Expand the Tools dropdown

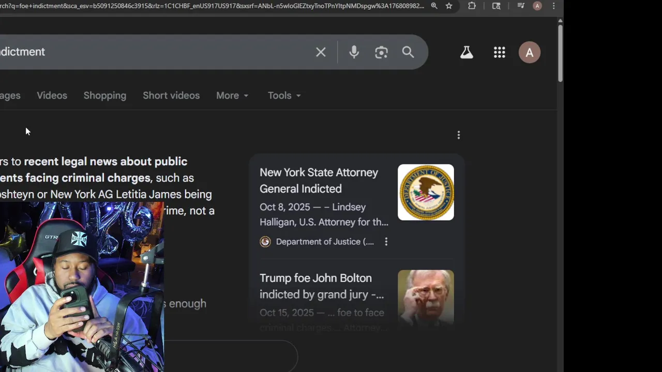click(284, 96)
